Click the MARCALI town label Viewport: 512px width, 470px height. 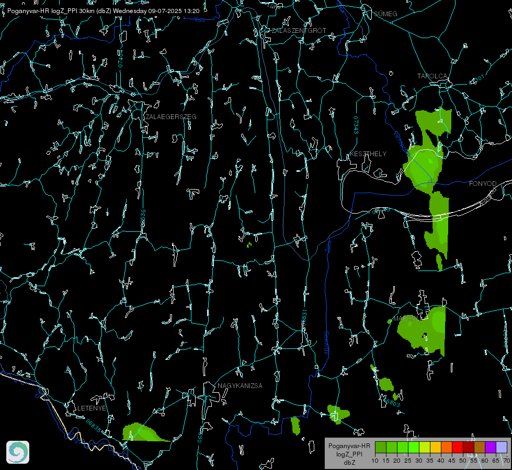click(406, 319)
